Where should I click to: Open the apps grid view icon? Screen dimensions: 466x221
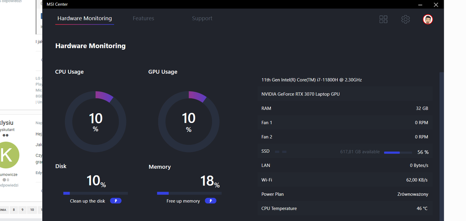pyautogui.click(x=383, y=19)
